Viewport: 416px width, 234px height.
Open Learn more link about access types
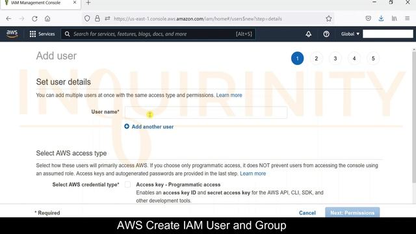(253, 174)
